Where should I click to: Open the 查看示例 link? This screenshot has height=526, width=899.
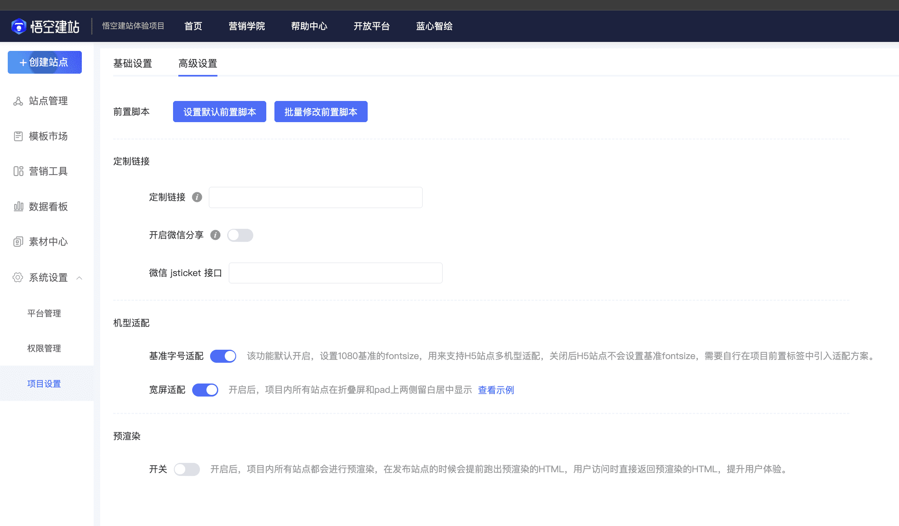coord(496,390)
